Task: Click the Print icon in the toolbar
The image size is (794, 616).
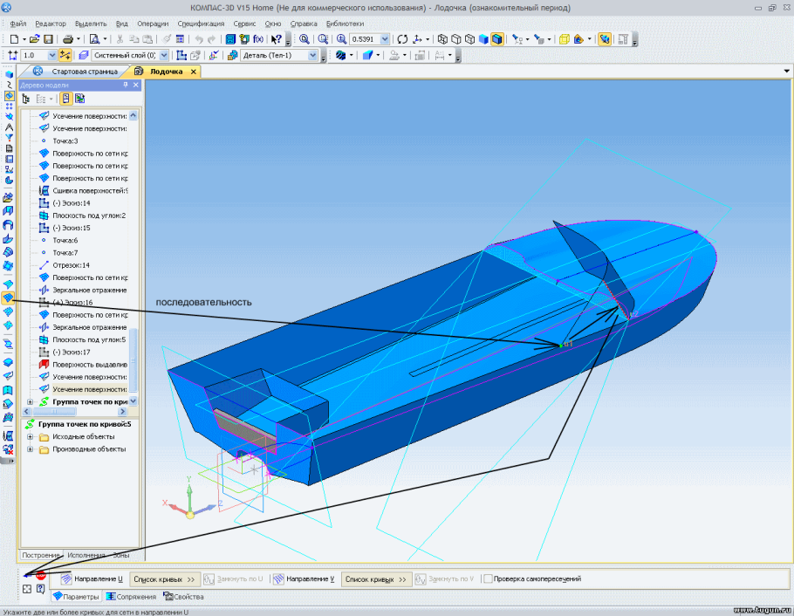Action: coord(67,39)
